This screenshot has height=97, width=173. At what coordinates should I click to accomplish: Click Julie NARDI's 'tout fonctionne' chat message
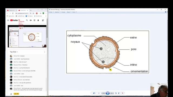[22, 59]
